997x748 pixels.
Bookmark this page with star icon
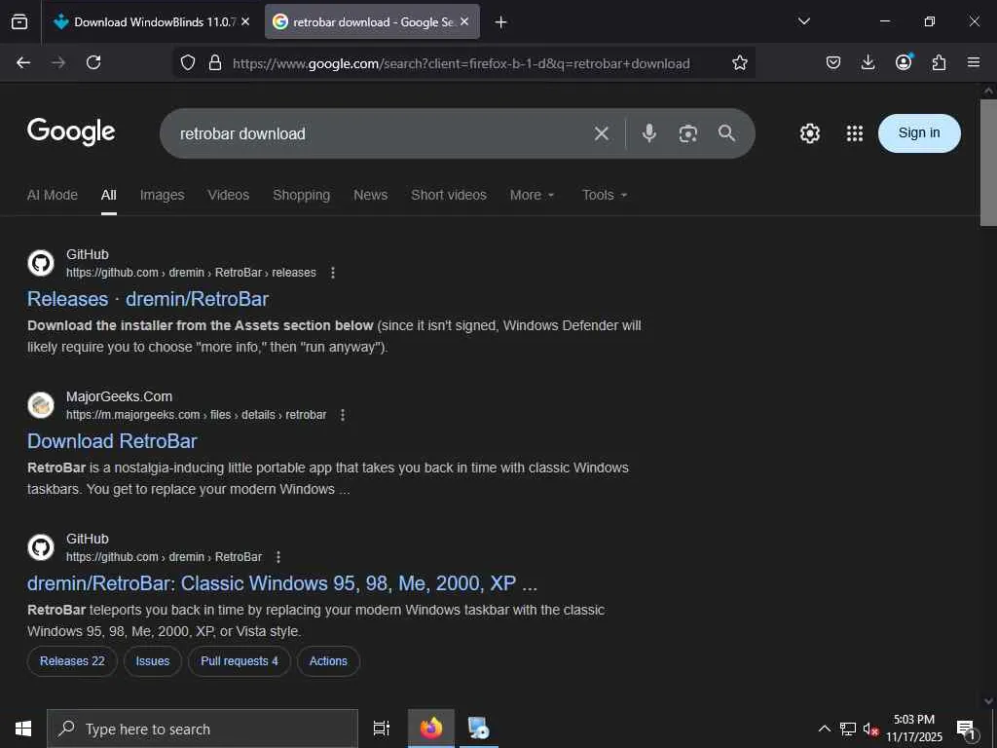740,62
